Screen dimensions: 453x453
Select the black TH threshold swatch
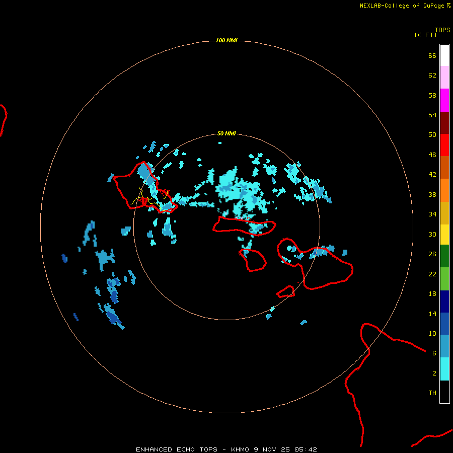[444, 392]
